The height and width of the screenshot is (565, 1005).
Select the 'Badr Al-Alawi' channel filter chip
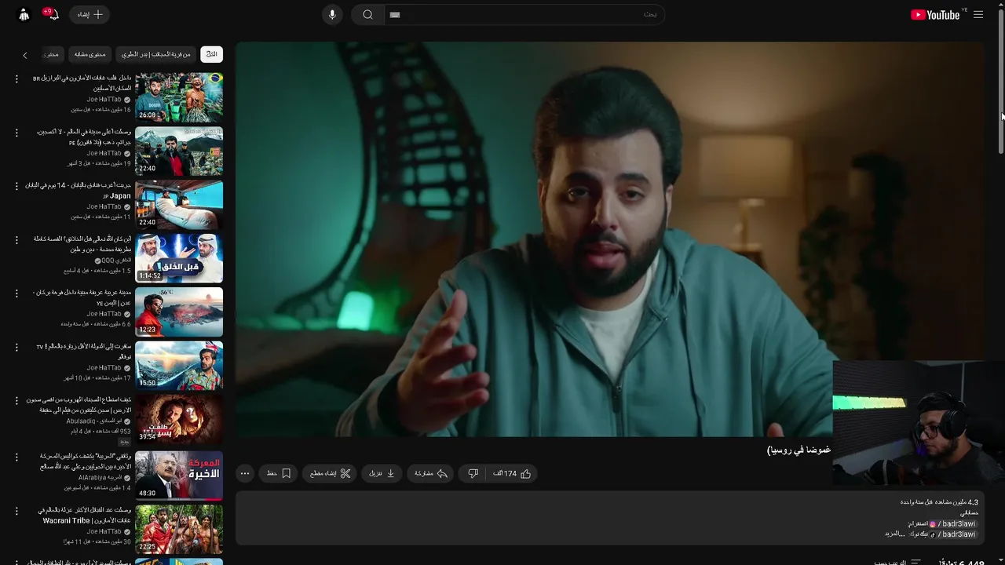tap(155, 54)
